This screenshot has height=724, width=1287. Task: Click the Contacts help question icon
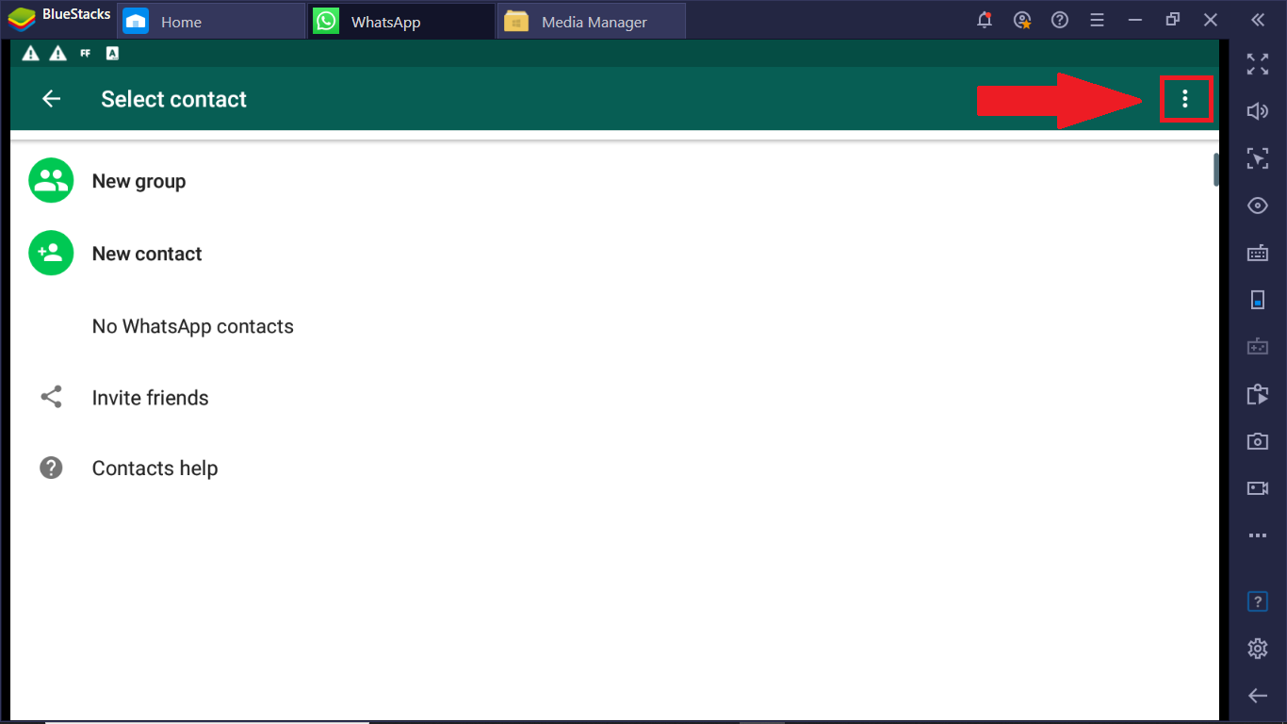[x=51, y=468]
